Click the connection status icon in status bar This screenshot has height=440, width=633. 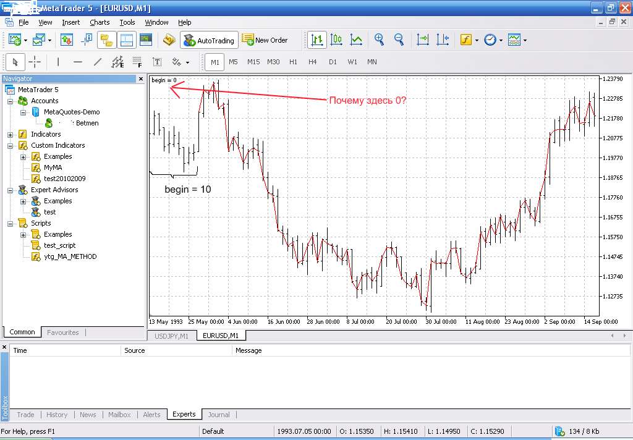point(560,431)
